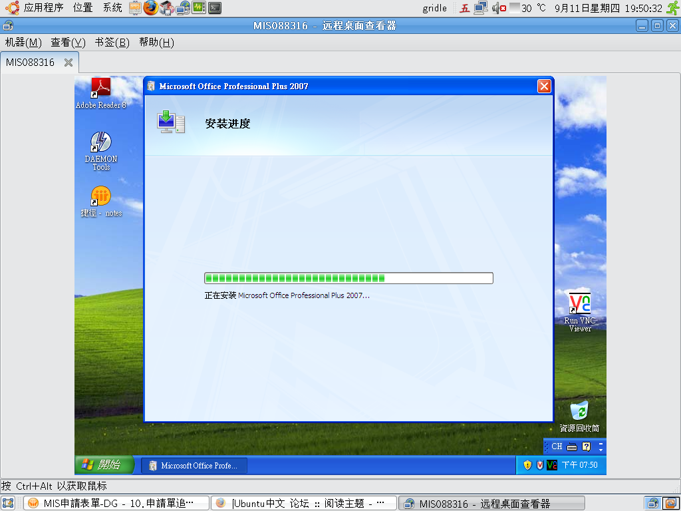Close the MIS088316 tab with its X
681x511 pixels.
pyautogui.click(x=68, y=63)
